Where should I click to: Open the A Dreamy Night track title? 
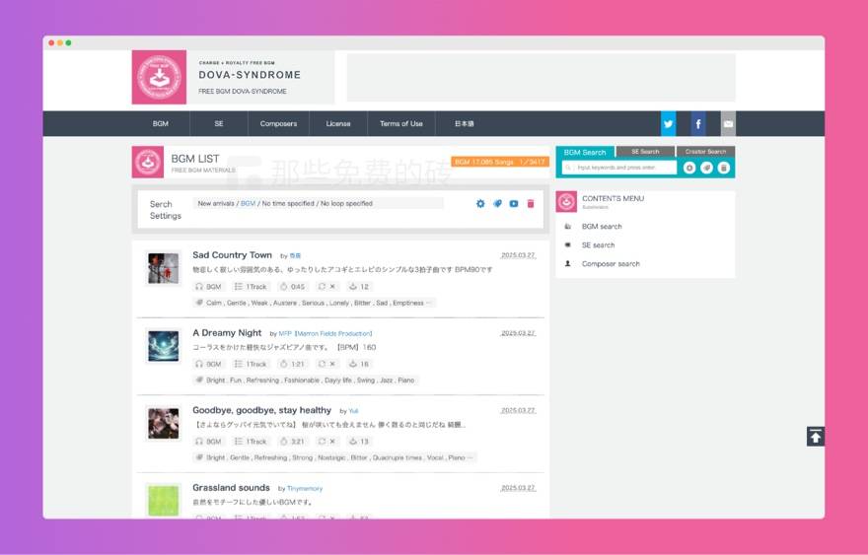(227, 332)
